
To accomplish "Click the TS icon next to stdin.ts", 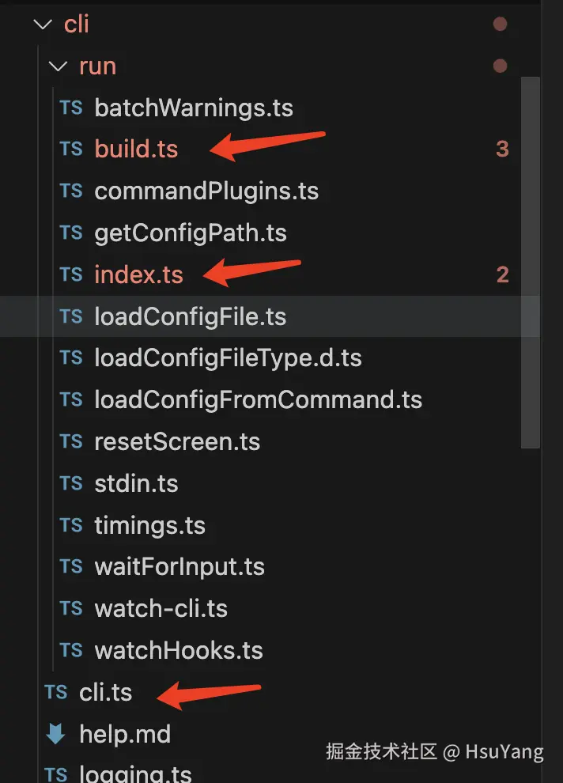I will pyautogui.click(x=71, y=484).
